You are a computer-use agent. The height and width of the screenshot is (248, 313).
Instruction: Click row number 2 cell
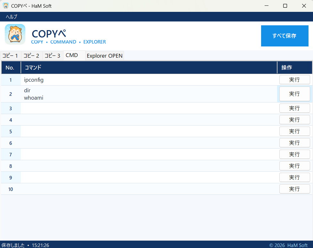click(x=11, y=94)
